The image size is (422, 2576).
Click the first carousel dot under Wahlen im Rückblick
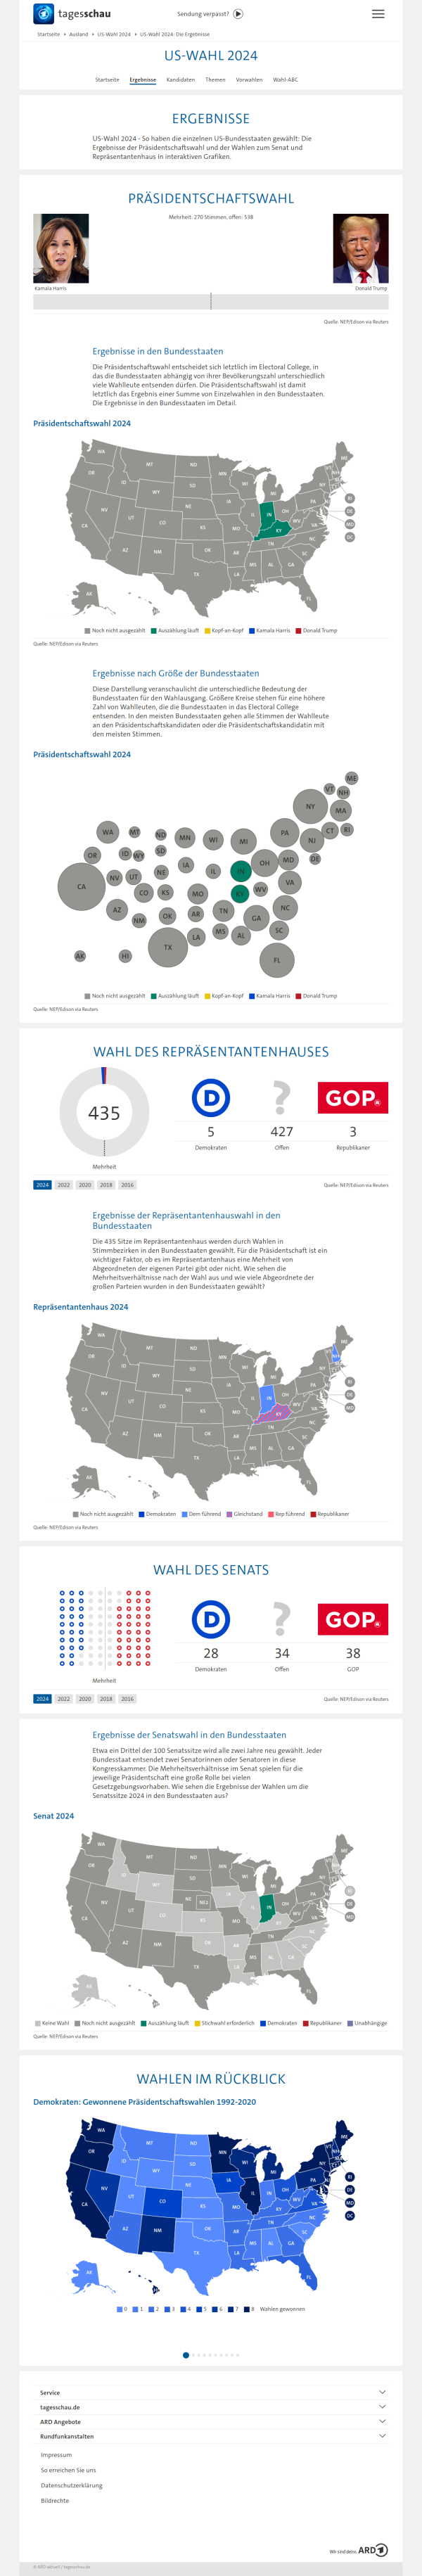[186, 2355]
